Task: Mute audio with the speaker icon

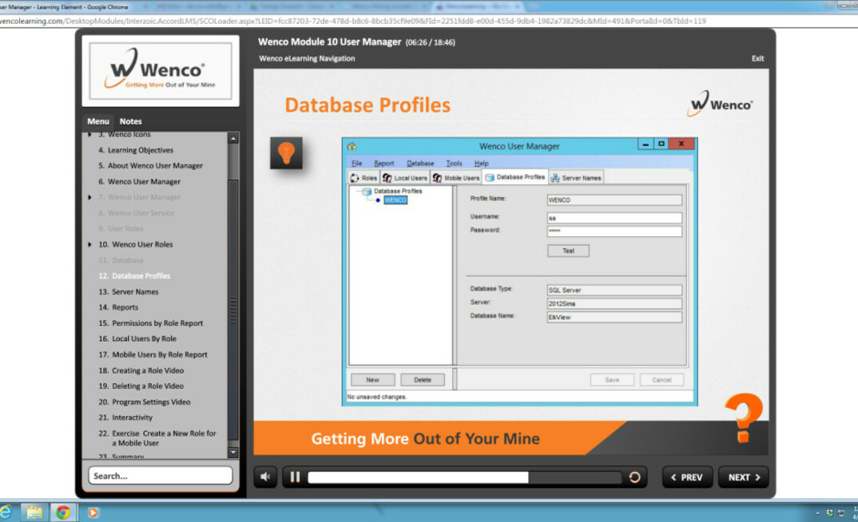Action: coord(265,477)
